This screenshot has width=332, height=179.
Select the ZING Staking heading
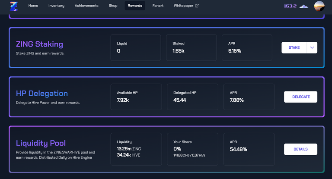[x=40, y=44]
